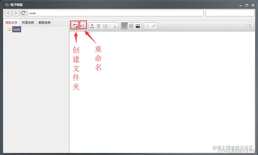Click the folder icon beside root
Image resolution: width=258 pixels, height=155 pixels.
[x=10, y=30]
